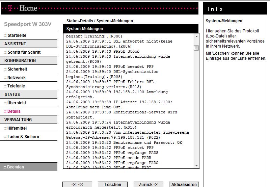Image resolution: width=270 pixels, height=187 pixels.
Task: Click the STATUS section header
Action: (x=29, y=95)
